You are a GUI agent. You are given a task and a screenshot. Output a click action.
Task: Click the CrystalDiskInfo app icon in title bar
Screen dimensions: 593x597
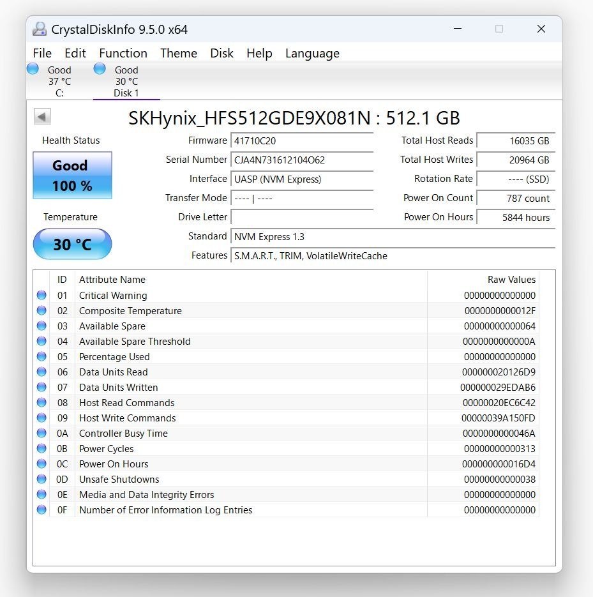point(40,29)
